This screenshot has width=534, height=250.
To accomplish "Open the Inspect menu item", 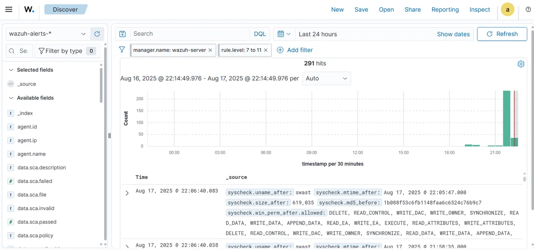I will click(480, 9).
